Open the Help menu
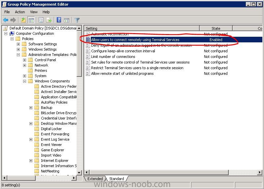 point(46,12)
